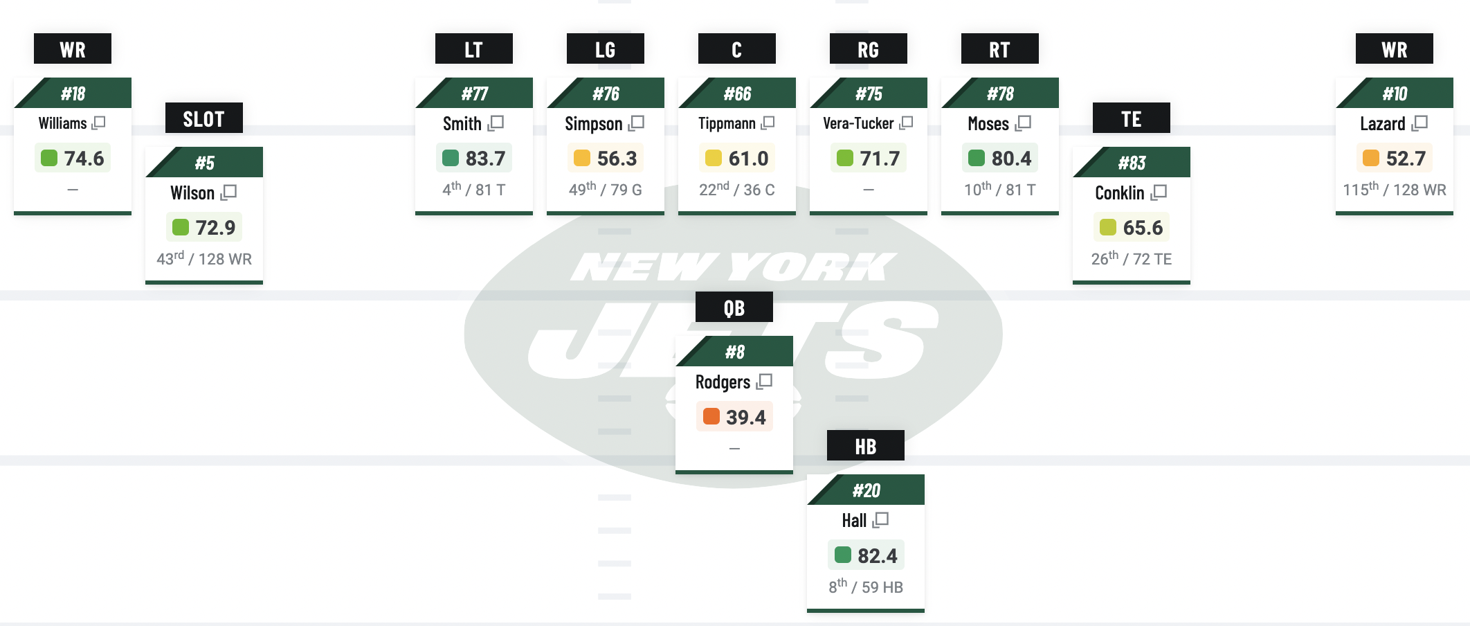Screen dimensions: 1470x626
Task: Open Simpson's pop-out card icon
Action: [636, 123]
